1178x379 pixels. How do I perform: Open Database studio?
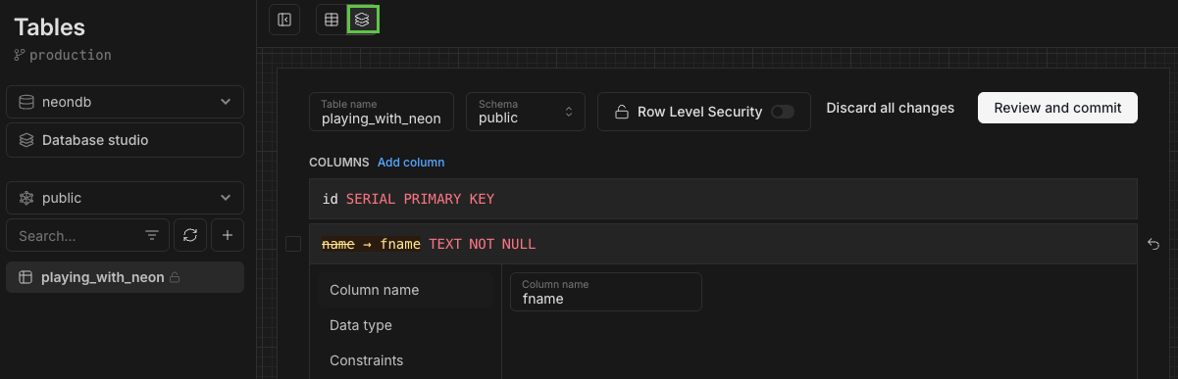126,140
